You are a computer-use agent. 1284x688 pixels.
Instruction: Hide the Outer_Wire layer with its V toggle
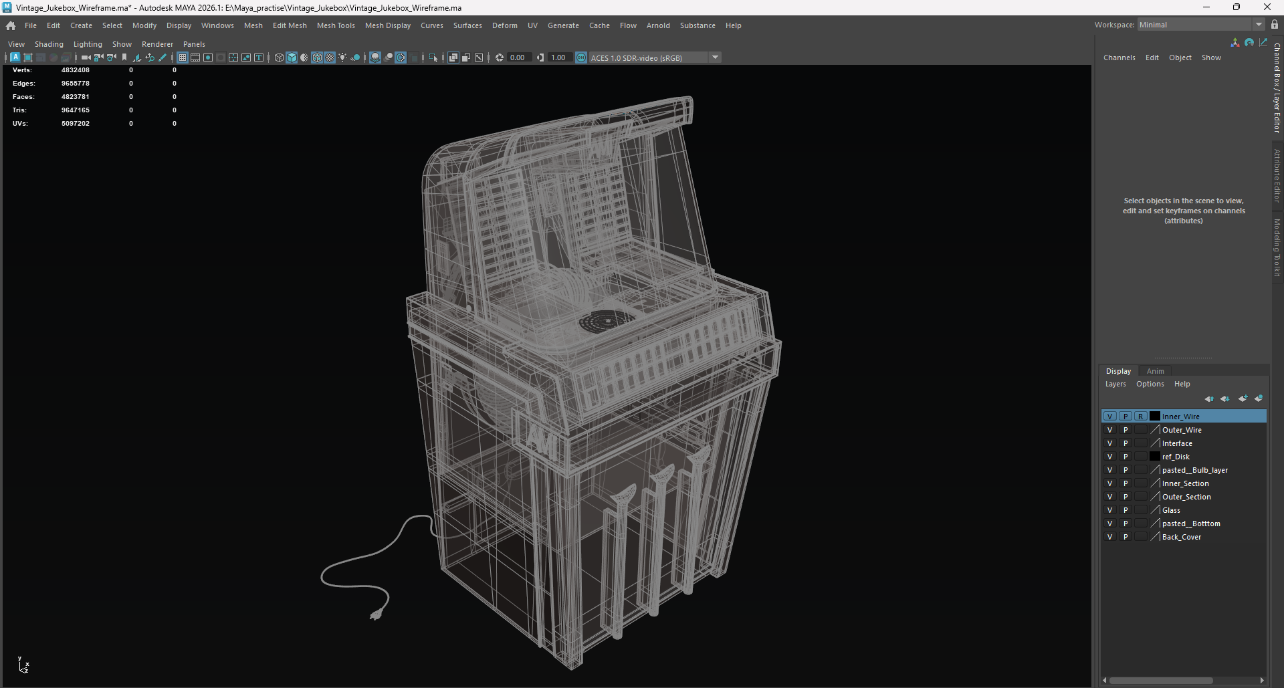pos(1111,430)
